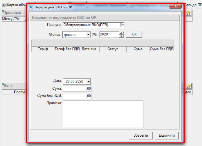Click the Статус column header
202x146 pixels.
tap(113, 49)
